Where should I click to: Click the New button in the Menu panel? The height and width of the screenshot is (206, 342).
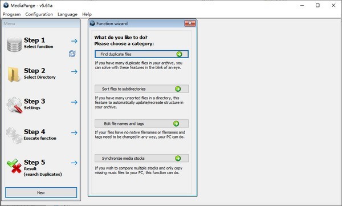[x=41, y=193]
